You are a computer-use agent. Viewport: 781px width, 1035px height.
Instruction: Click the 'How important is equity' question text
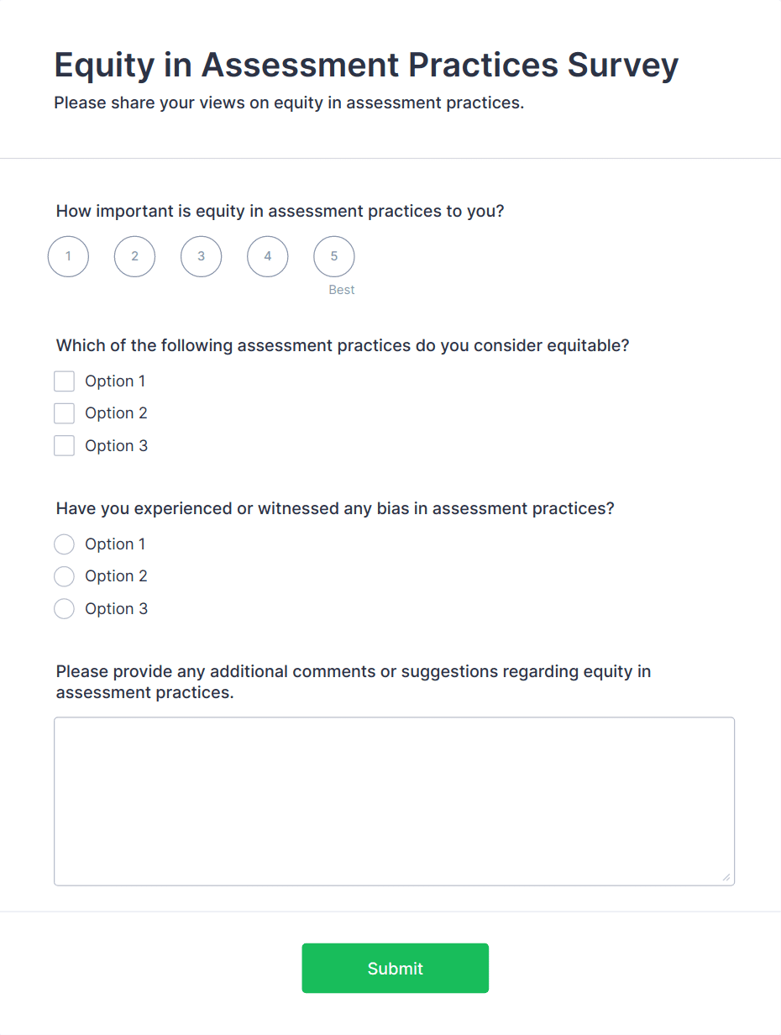[x=280, y=211]
